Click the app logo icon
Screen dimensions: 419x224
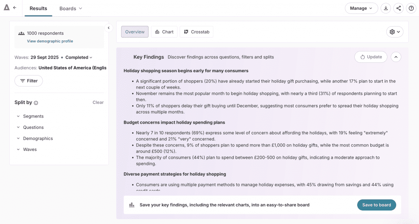click(x=7, y=8)
